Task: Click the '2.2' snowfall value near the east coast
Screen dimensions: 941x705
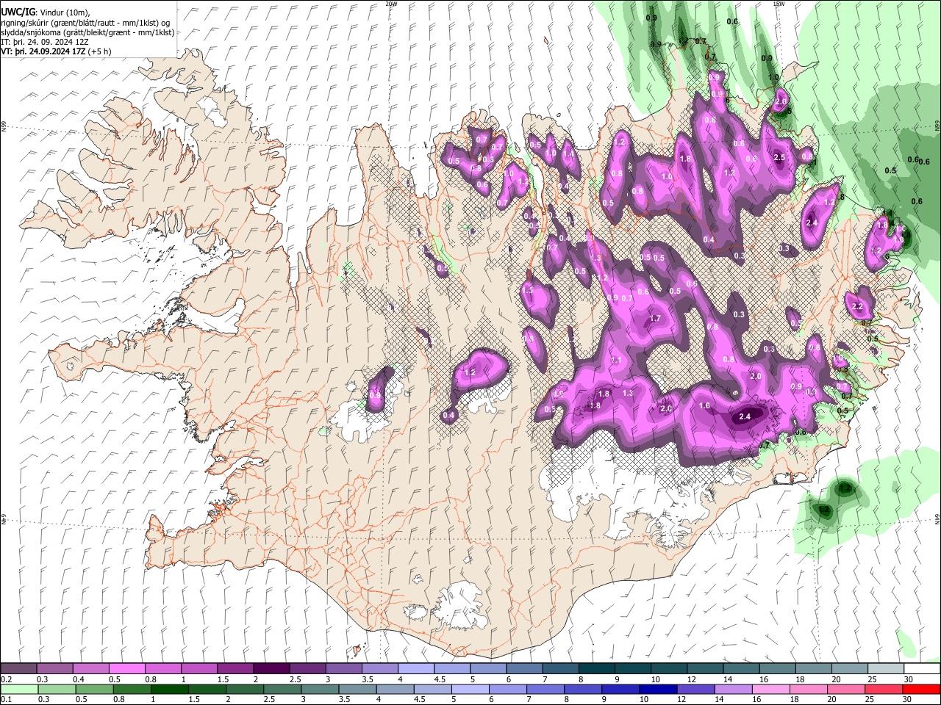Action: [x=857, y=307]
